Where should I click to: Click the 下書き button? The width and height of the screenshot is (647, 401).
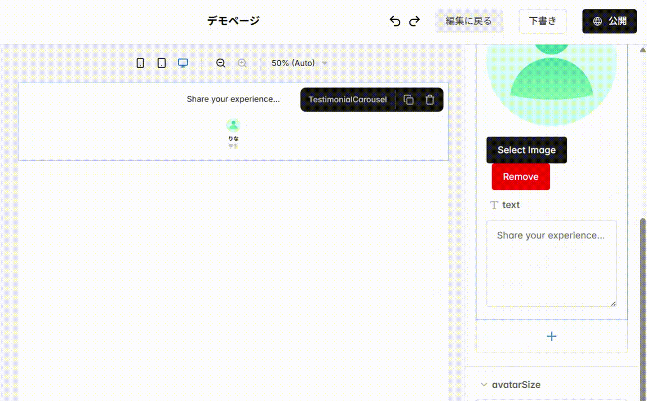pos(542,21)
